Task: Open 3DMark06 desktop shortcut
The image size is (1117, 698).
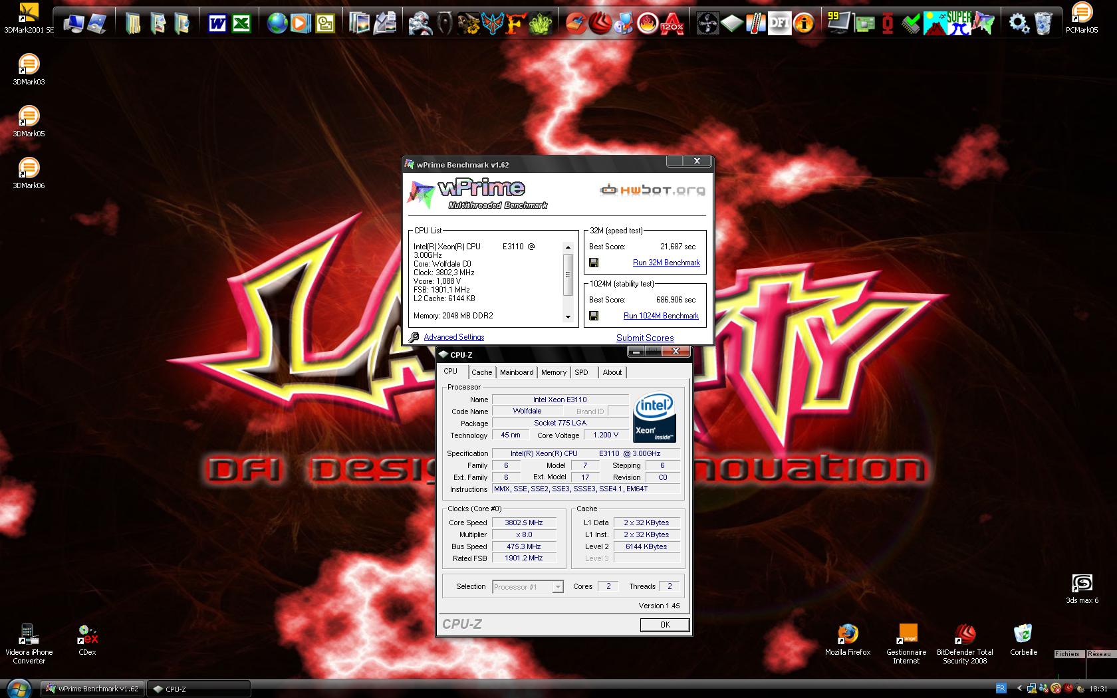Action: click(x=29, y=173)
